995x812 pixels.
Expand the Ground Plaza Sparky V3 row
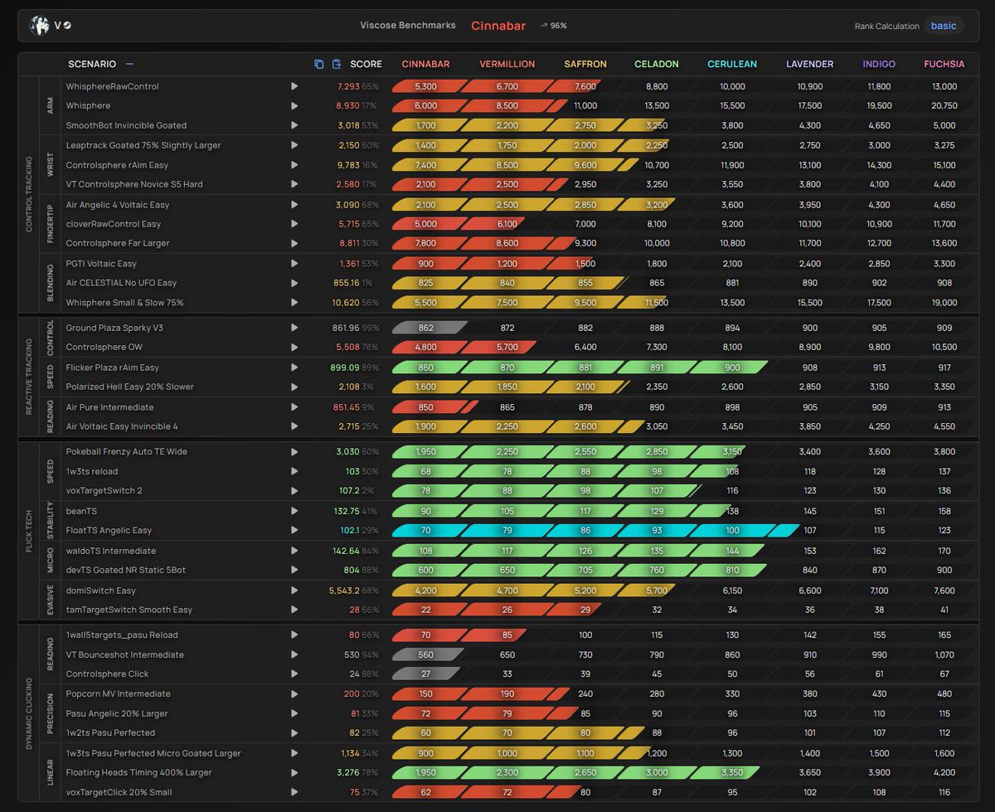pos(295,327)
